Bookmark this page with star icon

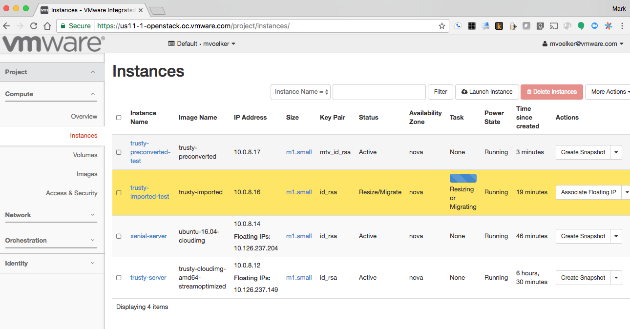(x=442, y=26)
